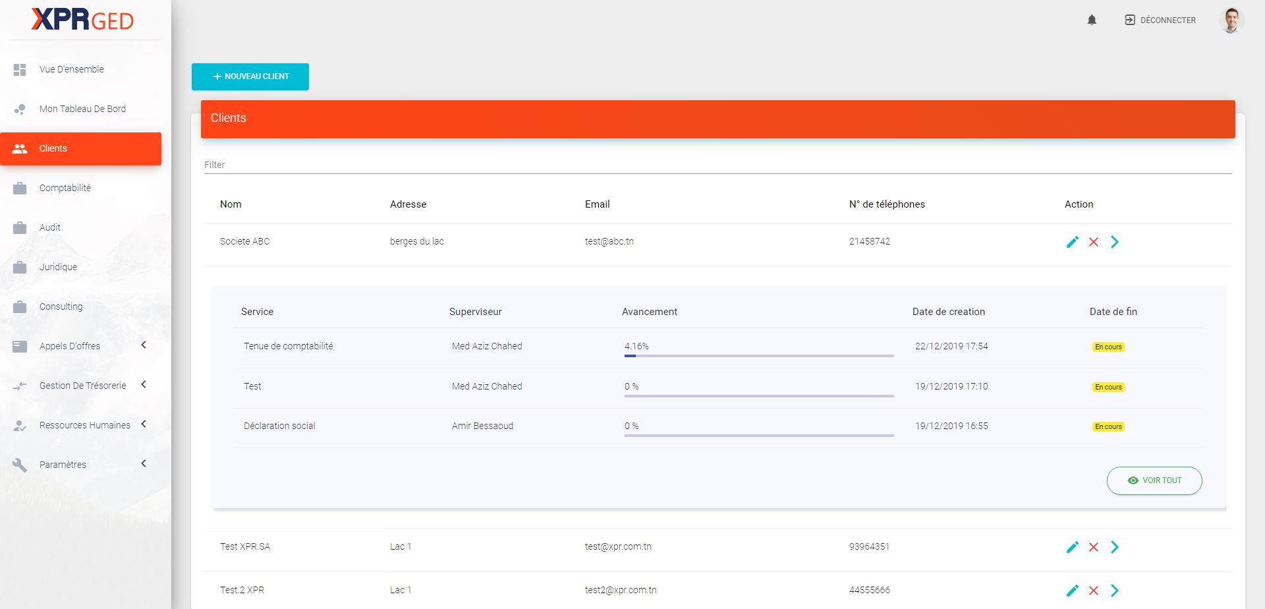
Task: Edit Societe ABC with pencil icon
Action: [x=1073, y=242]
